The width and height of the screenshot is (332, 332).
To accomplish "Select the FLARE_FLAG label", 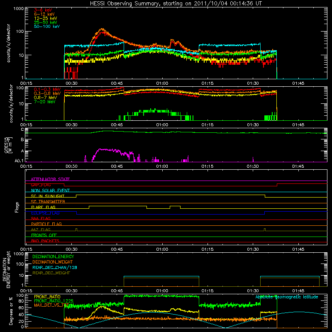I will coord(43,207).
